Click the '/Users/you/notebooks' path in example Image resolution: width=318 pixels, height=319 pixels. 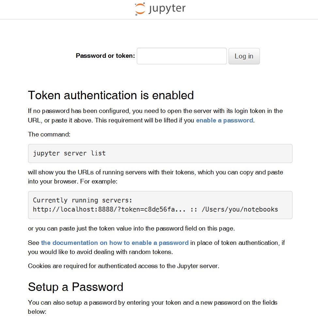[240, 209]
